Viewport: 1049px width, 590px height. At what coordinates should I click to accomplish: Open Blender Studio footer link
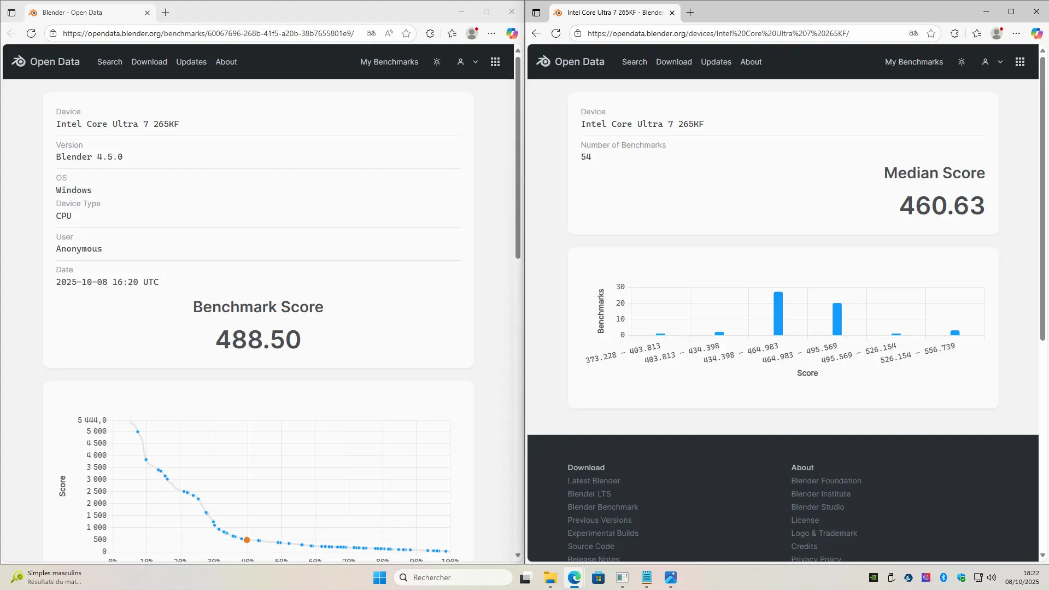(817, 507)
